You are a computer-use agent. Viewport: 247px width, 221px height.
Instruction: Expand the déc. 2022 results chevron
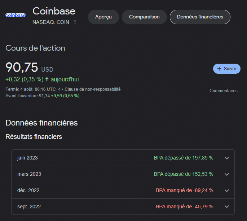227,191
